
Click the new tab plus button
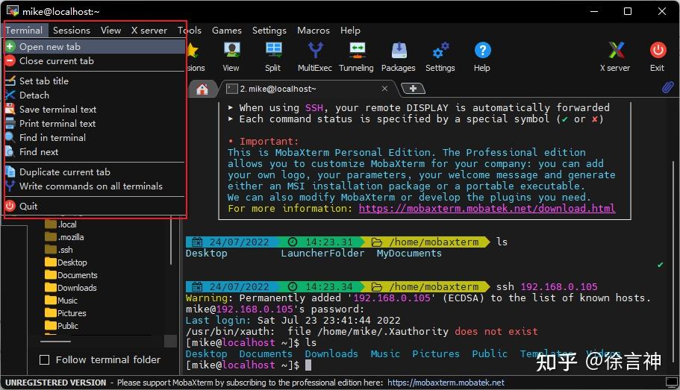tap(412, 89)
